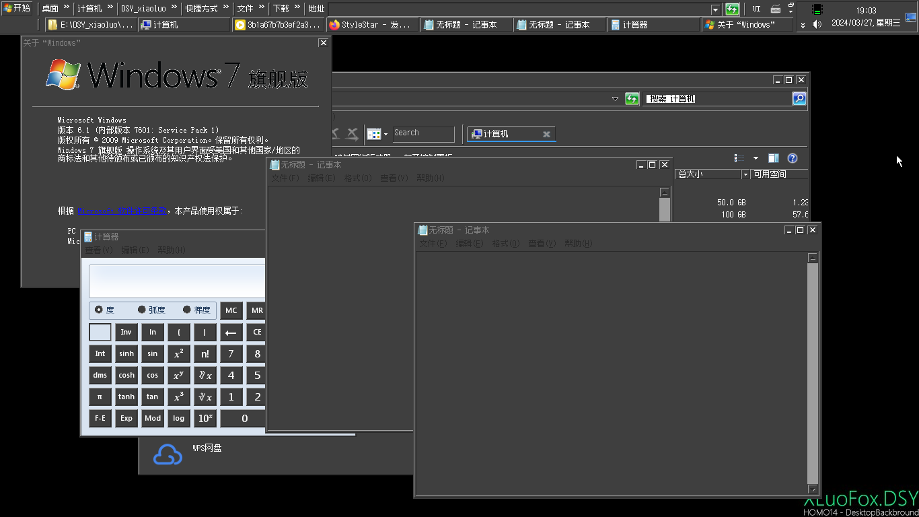Viewport: 919px width, 517px height.
Task: Expand the 快捷方式 toolbar chevron
Action: pyautogui.click(x=226, y=8)
